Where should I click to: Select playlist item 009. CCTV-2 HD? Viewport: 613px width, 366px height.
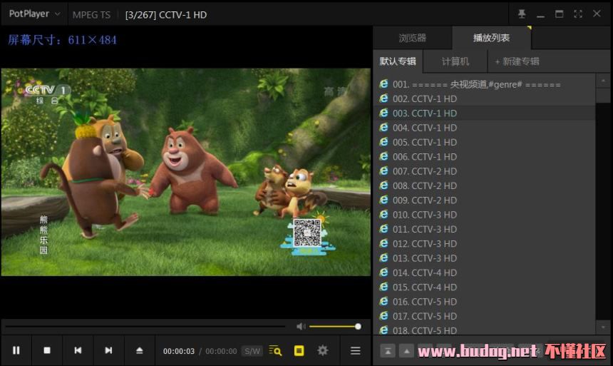coord(484,200)
